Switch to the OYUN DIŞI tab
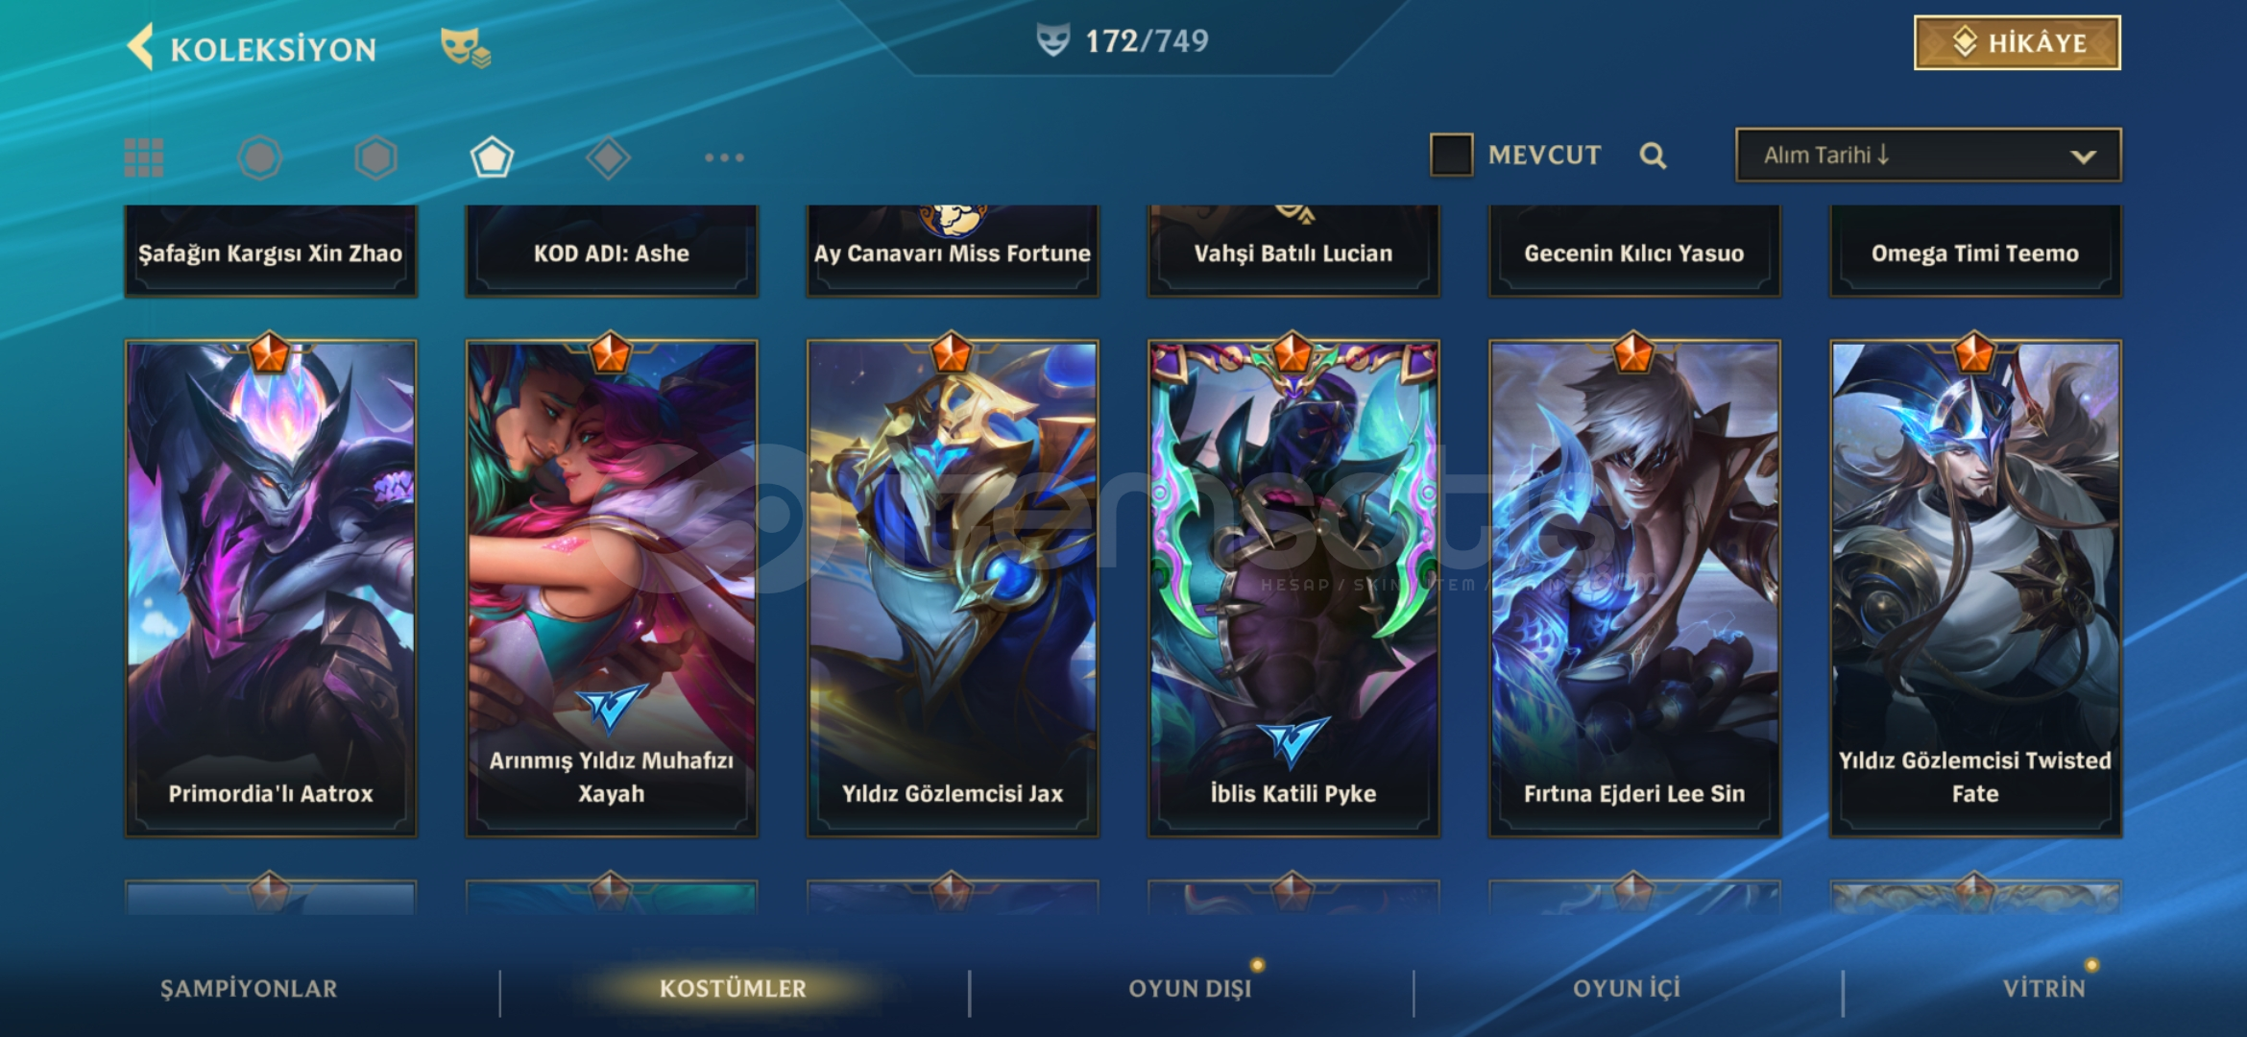The width and height of the screenshot is (2247, 1037). (1190, 989)
